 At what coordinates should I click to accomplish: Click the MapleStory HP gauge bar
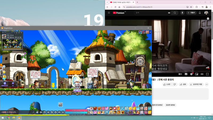(76, 110)
